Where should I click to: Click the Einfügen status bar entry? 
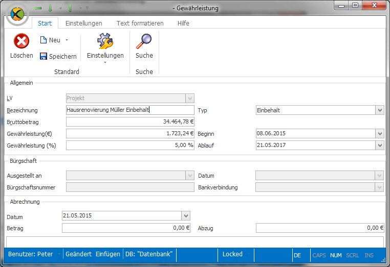point(108,254)
